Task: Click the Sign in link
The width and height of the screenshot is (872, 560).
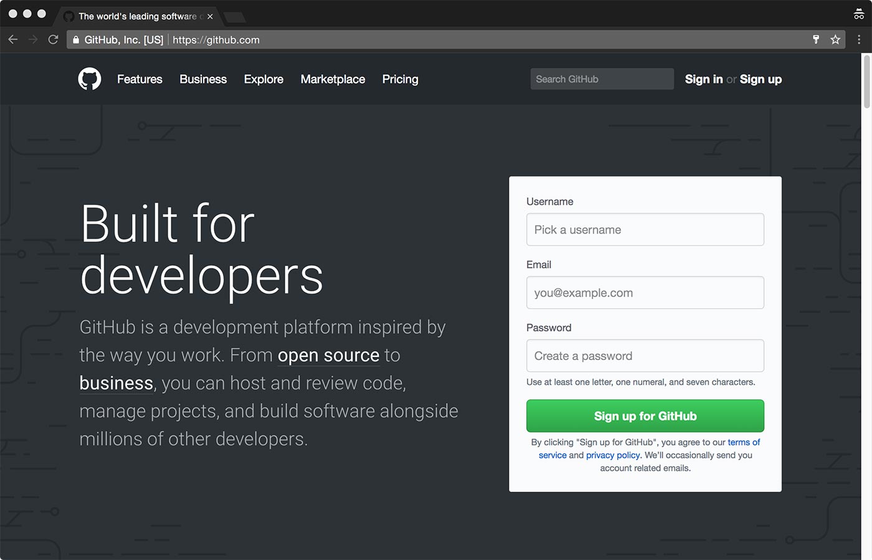Action: (x=704, y=79)
